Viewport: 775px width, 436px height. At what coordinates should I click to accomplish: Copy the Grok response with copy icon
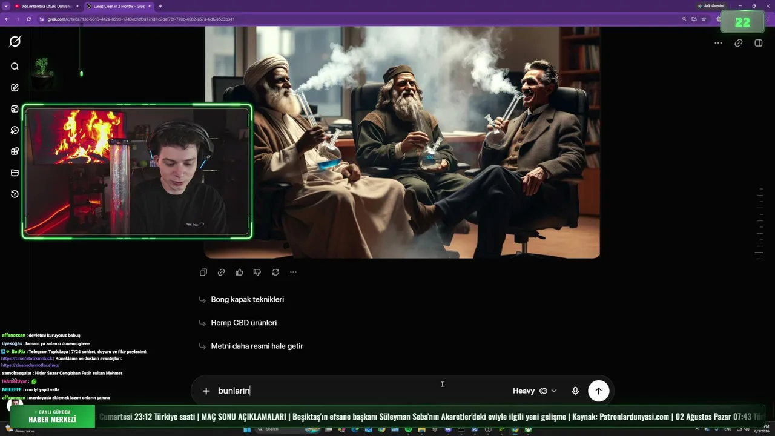(x=203, y=272)
